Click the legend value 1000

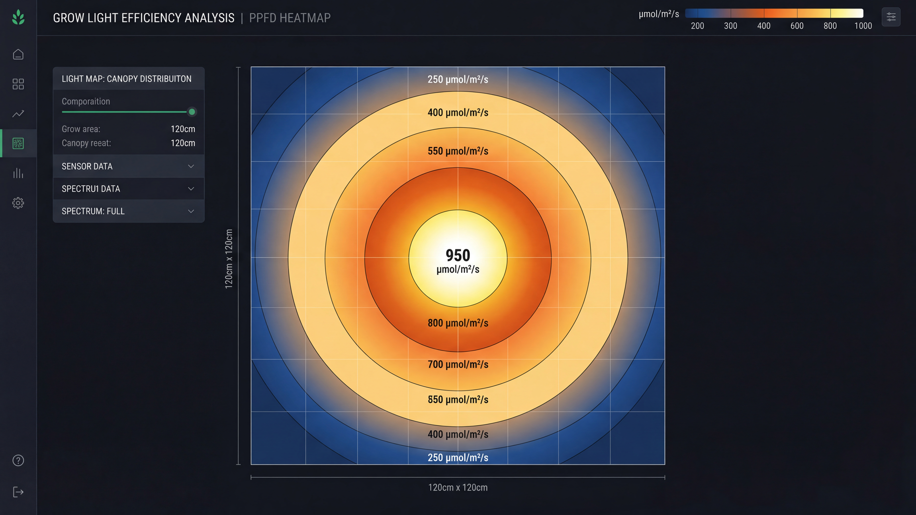point(863,26)
